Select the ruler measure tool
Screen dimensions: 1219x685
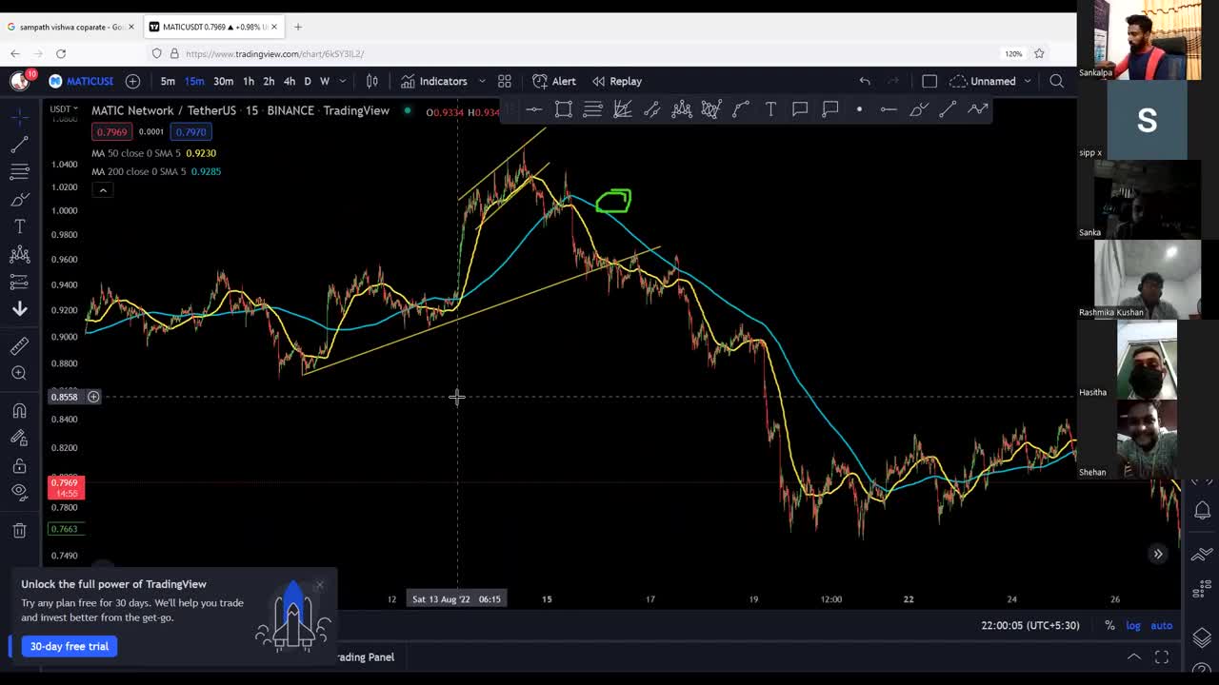(x=19, y=345)
